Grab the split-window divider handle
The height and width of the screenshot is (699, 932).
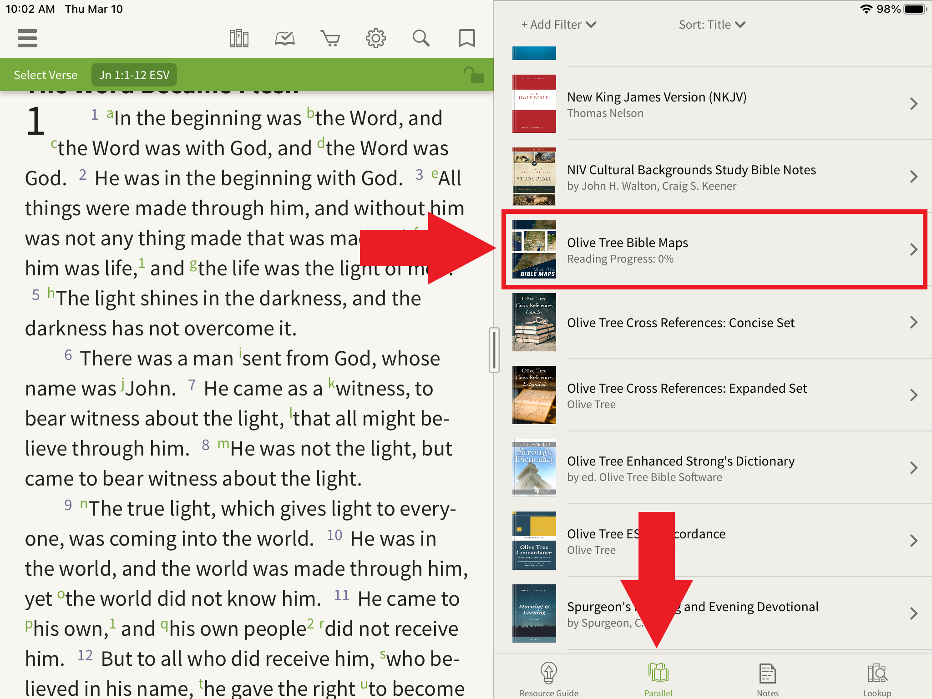point(494,349)
